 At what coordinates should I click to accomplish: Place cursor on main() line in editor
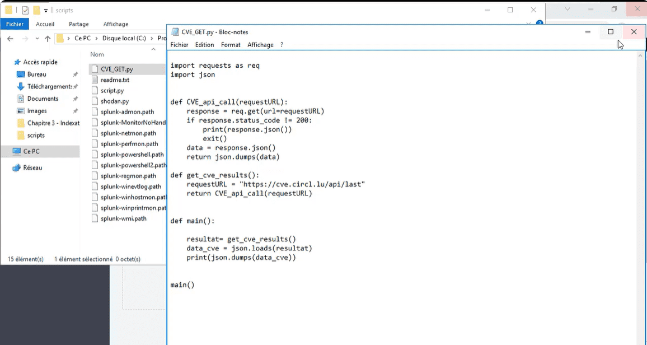182,285
